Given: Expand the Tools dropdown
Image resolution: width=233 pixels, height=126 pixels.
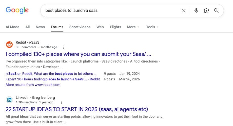Looking at the screenshot, I should [152, 27].
